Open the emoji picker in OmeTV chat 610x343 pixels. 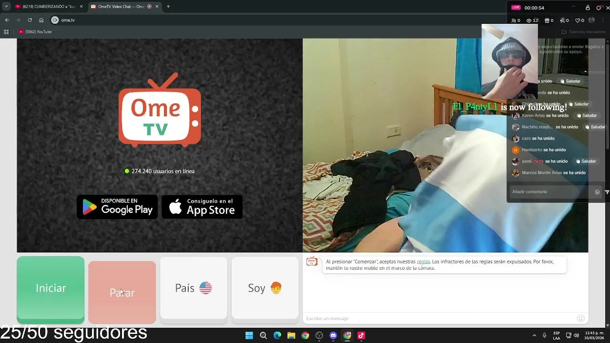[580, 318]
